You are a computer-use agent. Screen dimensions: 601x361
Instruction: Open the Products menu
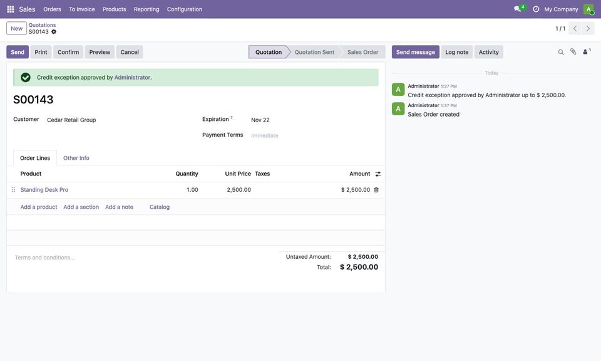point(114,9)
